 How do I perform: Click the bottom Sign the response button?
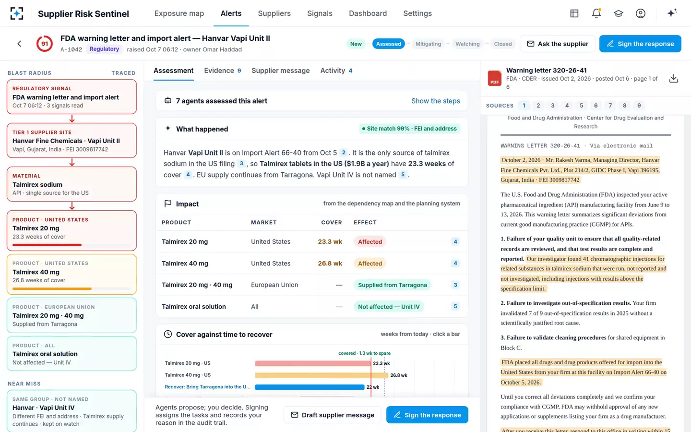[427, 415]
